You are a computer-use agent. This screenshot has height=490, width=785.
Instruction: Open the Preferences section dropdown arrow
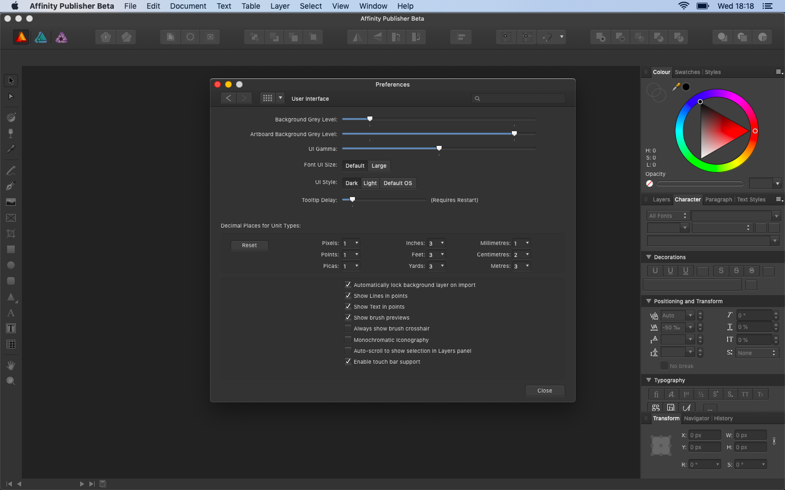click(x=280, y=98)
